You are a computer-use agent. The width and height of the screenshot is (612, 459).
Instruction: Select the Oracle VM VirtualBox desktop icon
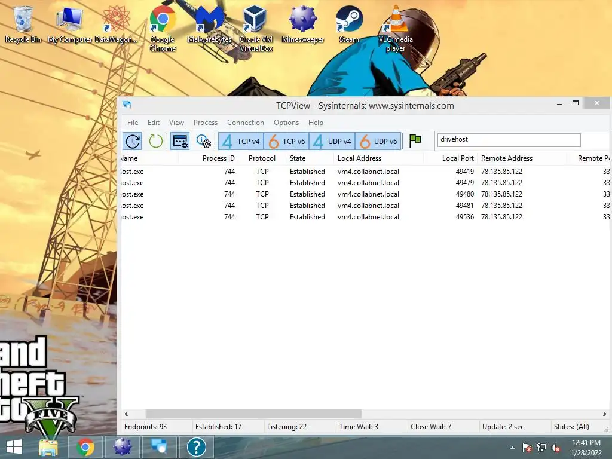click(x=256, y=29)
